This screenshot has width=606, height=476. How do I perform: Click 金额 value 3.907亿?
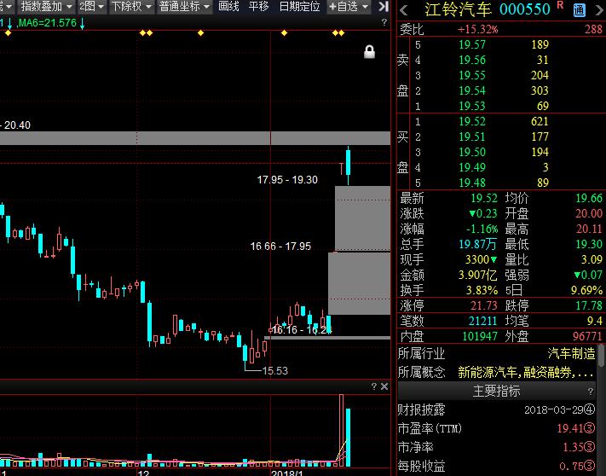477,275
